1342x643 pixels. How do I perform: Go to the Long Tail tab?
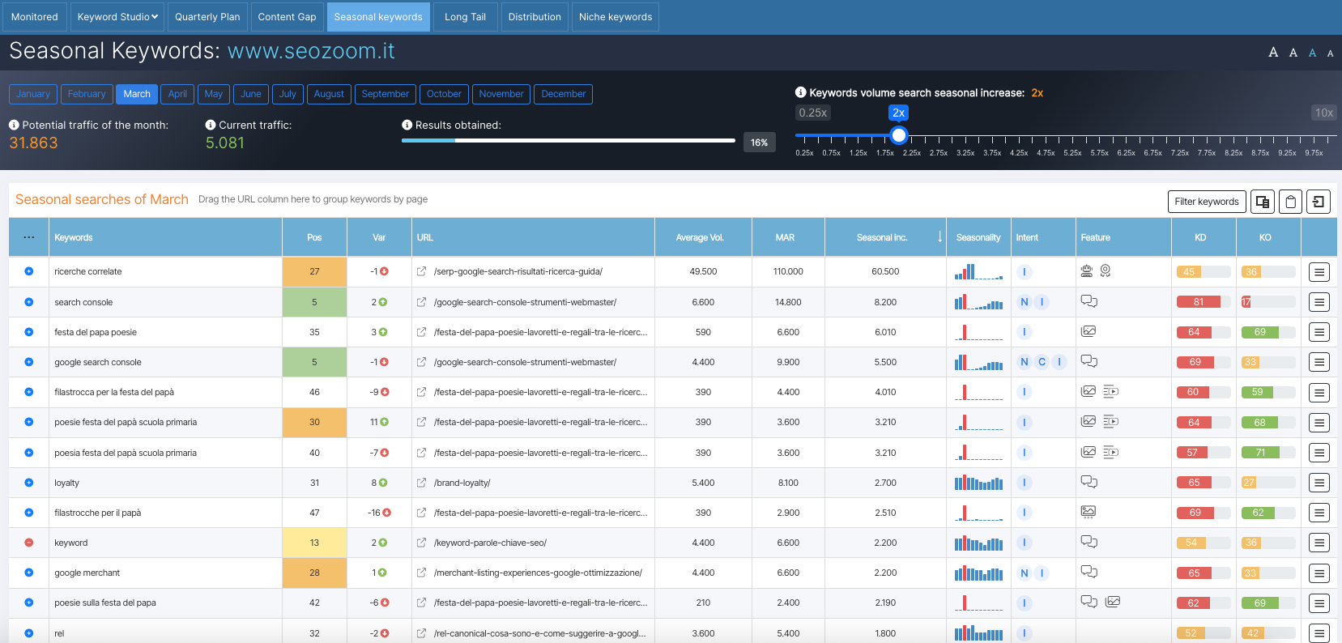point(465,17)
